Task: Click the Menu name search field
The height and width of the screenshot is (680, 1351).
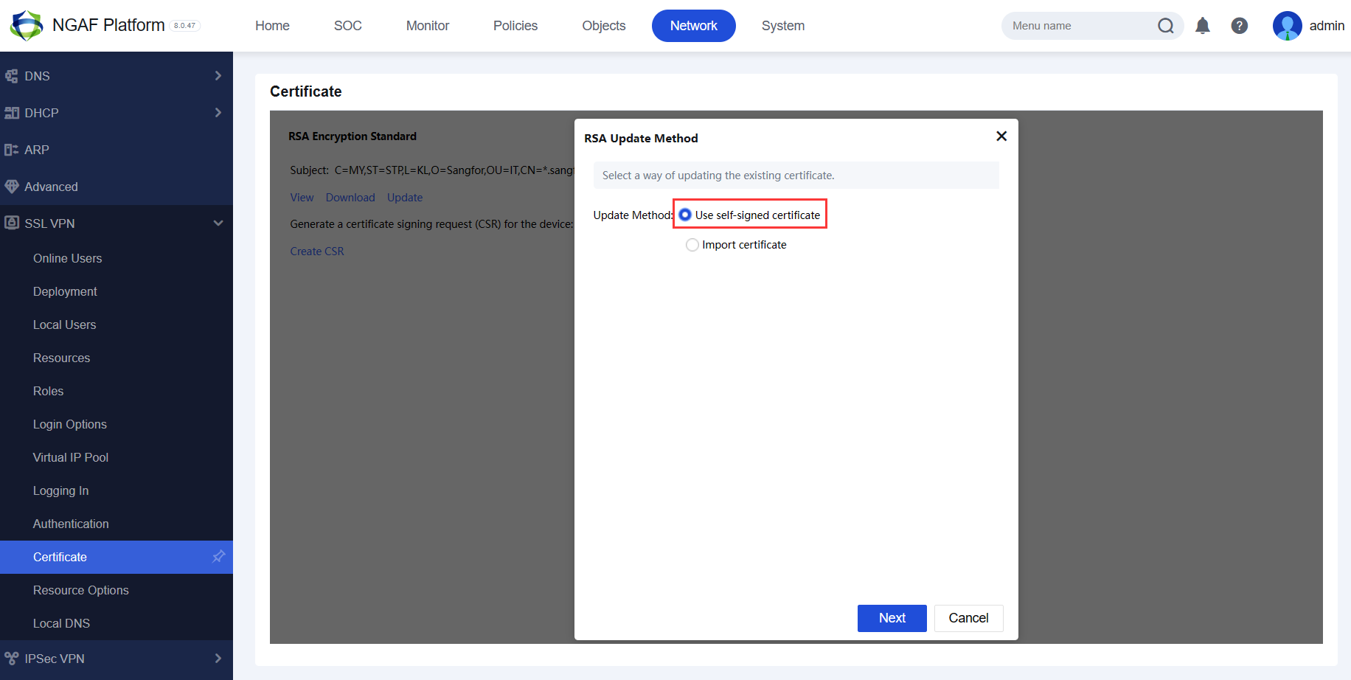Action: (x=1077, y=26)
